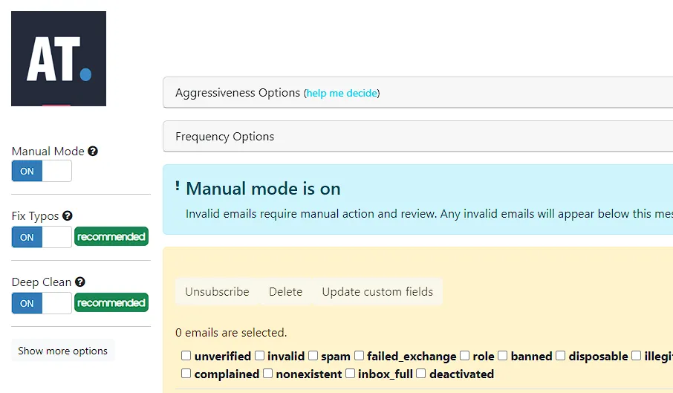Expand the Aggressiveness Options panel
Image resolution: width=673 pixels, height=393 pixels.
[x=417, y=93]
